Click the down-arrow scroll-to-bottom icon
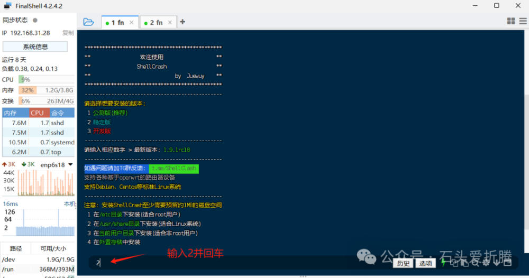The height and width of the screenshot is (278, 529). [x=497, y=263]
